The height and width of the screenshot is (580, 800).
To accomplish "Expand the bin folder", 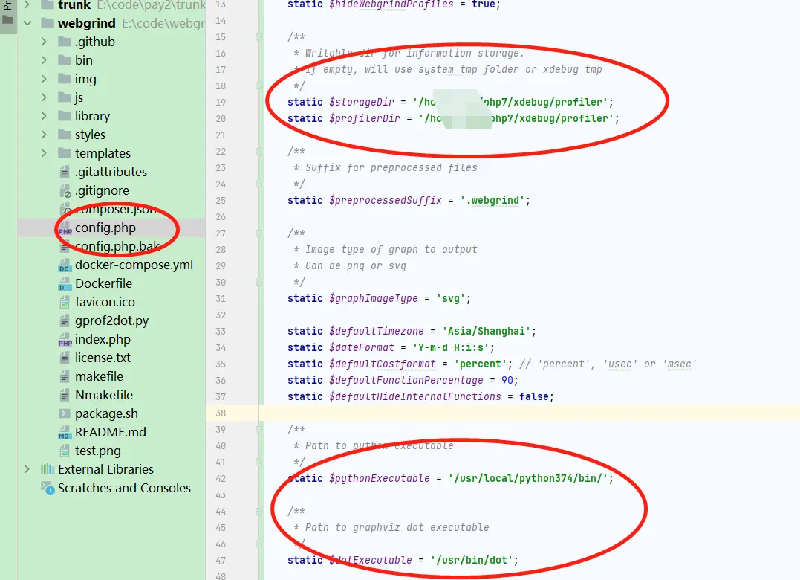I will [x=44, y=60].
